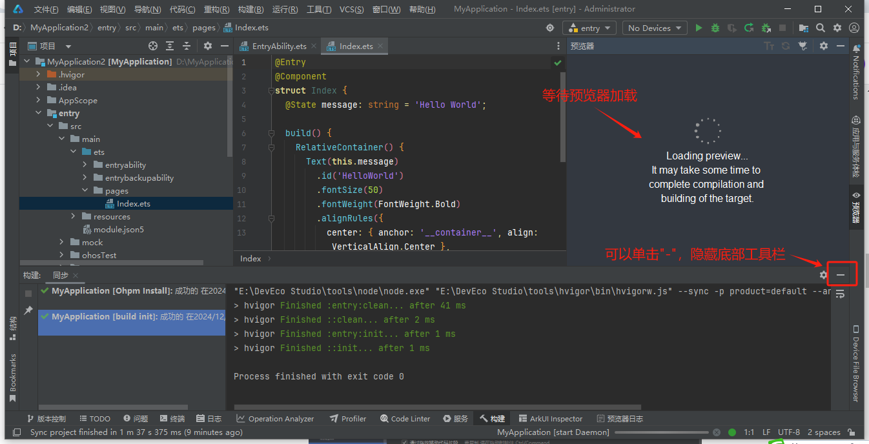869x444 pixels.
Task: Open the 构建(B) menu
Action: 250,10
